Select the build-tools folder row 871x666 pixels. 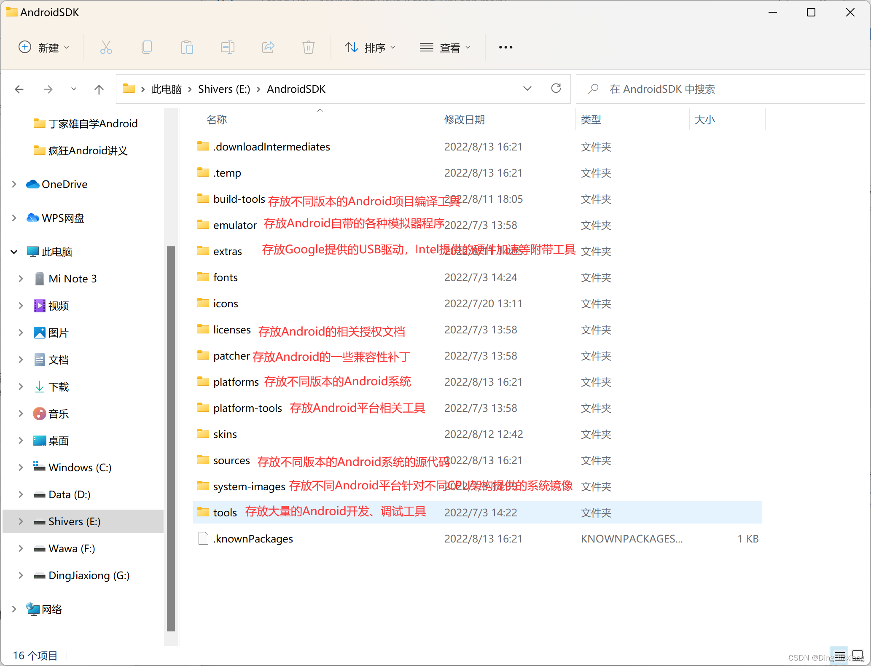tap(478, 199)
